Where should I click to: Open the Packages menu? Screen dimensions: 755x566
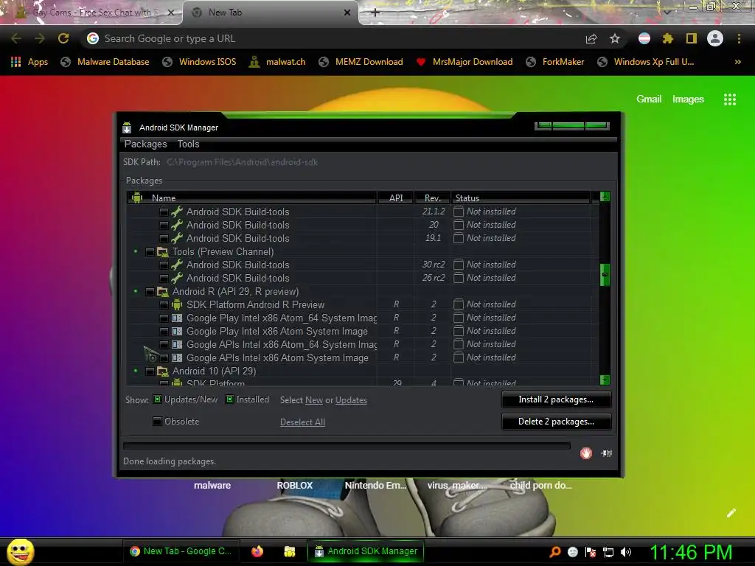tap(145, 144)
